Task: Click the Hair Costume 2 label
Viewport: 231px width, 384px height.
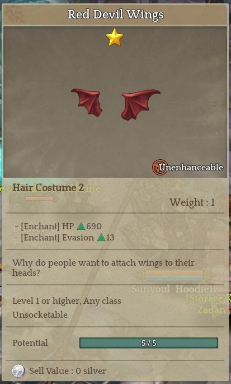Action: 48,188
